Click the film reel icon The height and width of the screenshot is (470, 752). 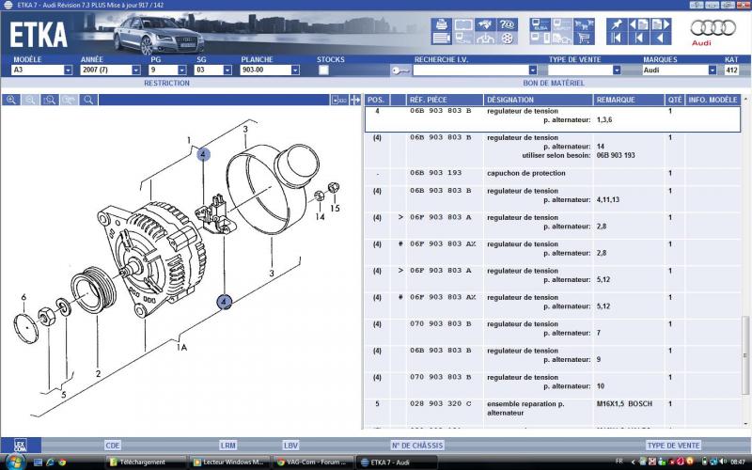pos(508,38)
